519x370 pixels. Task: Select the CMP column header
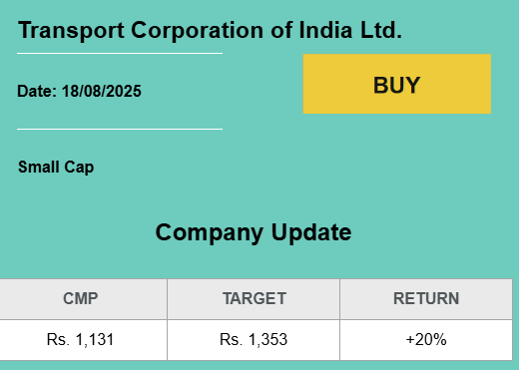pos(81,298)
